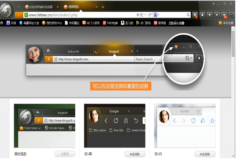
Task: Show the page QR code icon
Action: (142, 15)
